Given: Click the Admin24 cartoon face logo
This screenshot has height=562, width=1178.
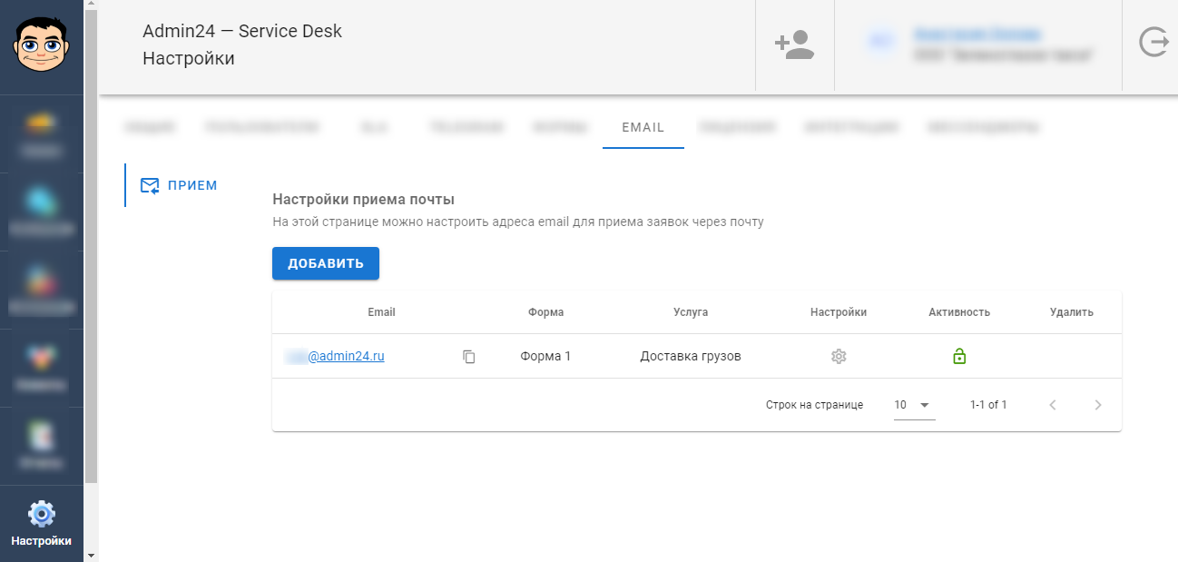Looking at the screenshot, I should click(41, 45).
